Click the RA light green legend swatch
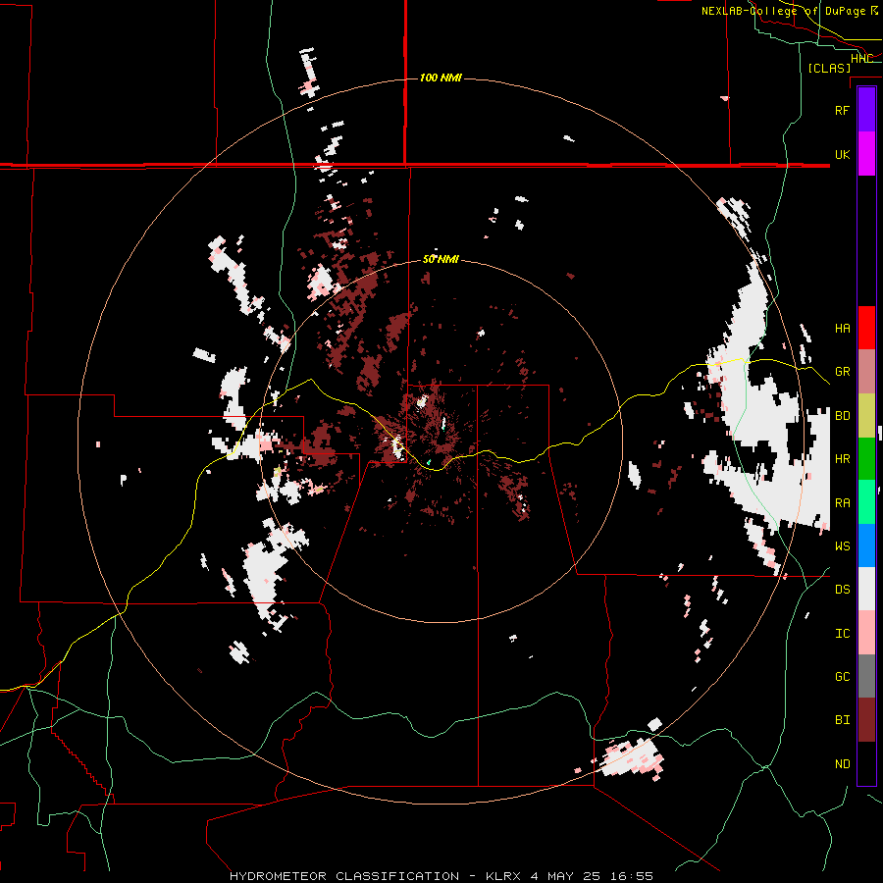This screenshot has width=883, height=883. [x=866, y=502]
